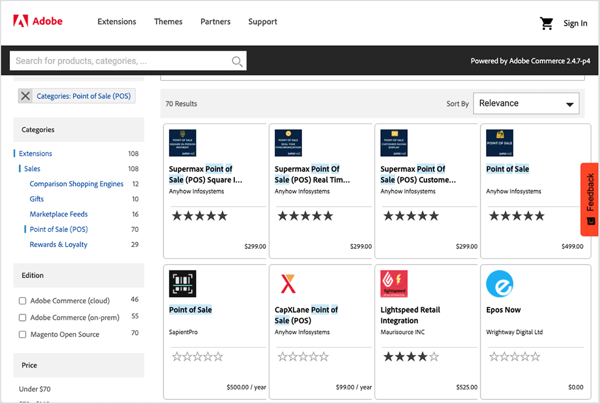Click Powered by Adobe Commerce 2.4.7-p4 text
600x404 pixels.
(x=530, y=61)
